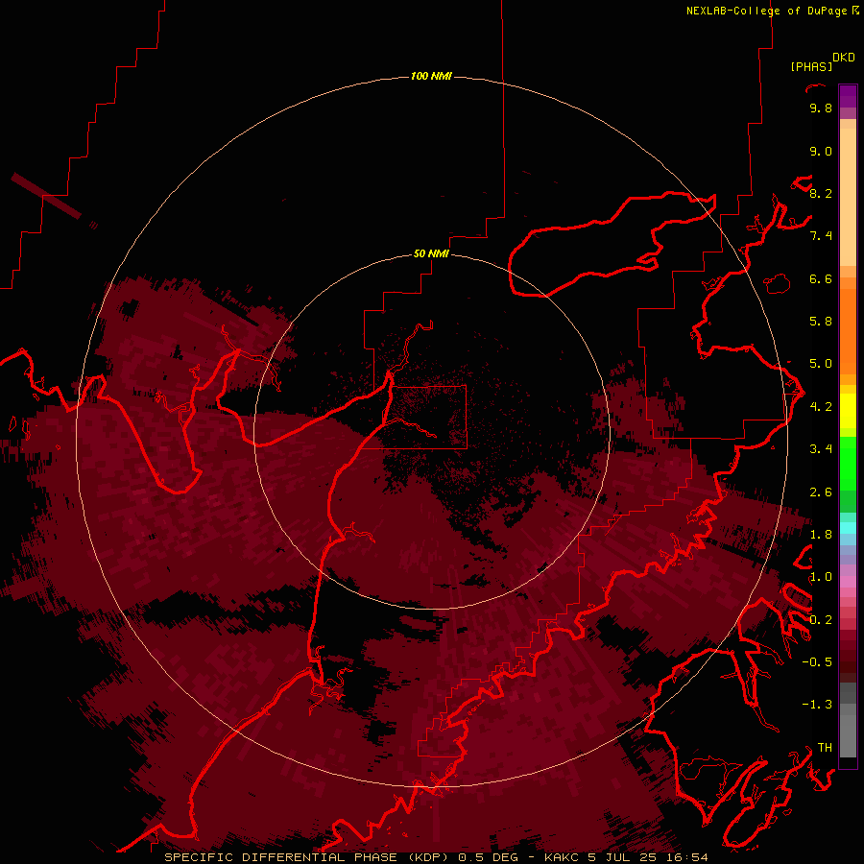Click the 7.4 scale value
Image resolution: width=864 pixels, height=864 pixels.
tap(821, 236)
